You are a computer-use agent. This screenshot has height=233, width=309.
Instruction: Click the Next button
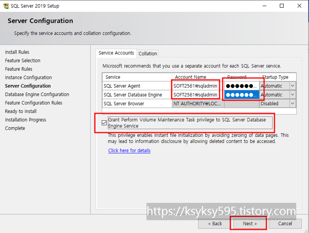[x=250, y=223]
